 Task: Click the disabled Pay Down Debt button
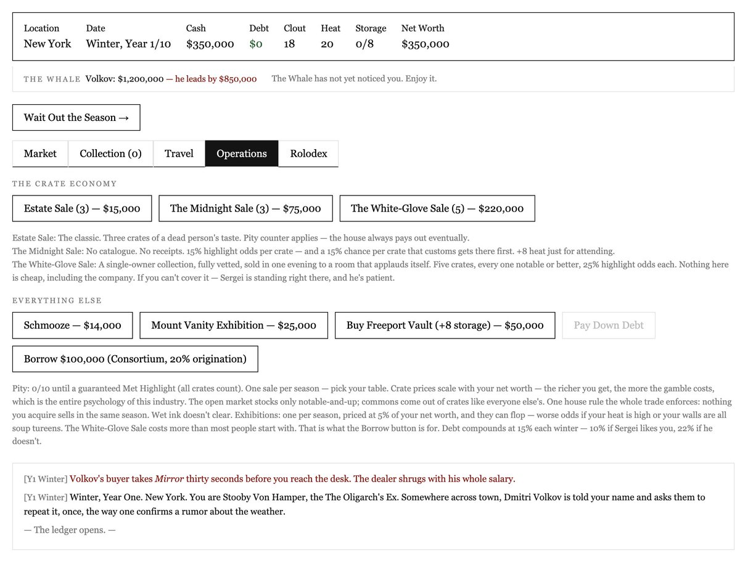pos(609,325)
